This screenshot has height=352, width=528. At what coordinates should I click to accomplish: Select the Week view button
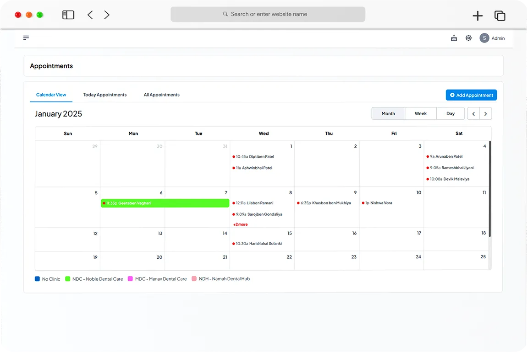coord(421,113)
